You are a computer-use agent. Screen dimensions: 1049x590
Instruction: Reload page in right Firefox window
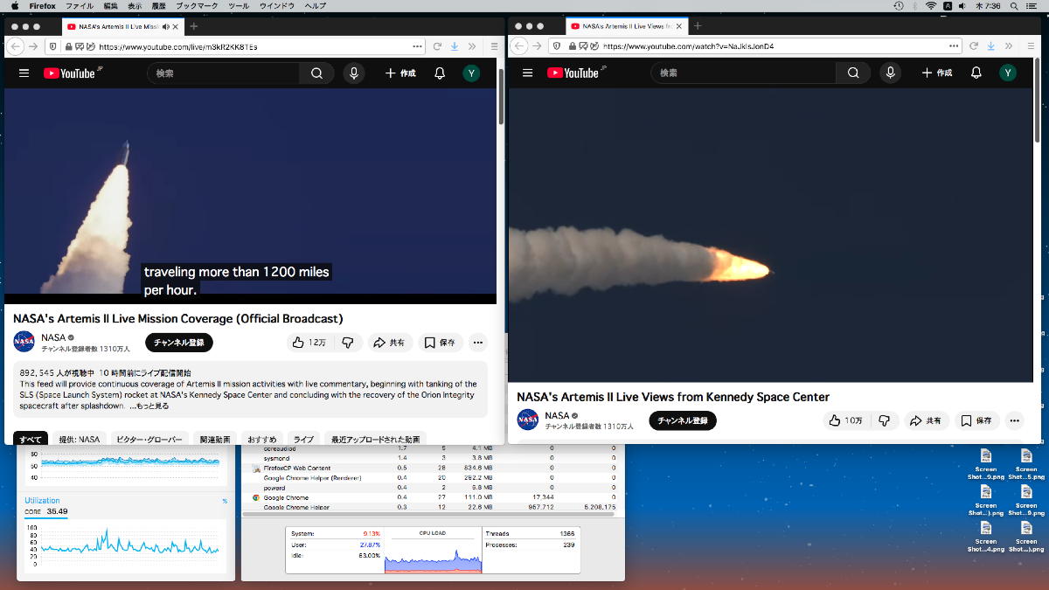coord(974,46)
